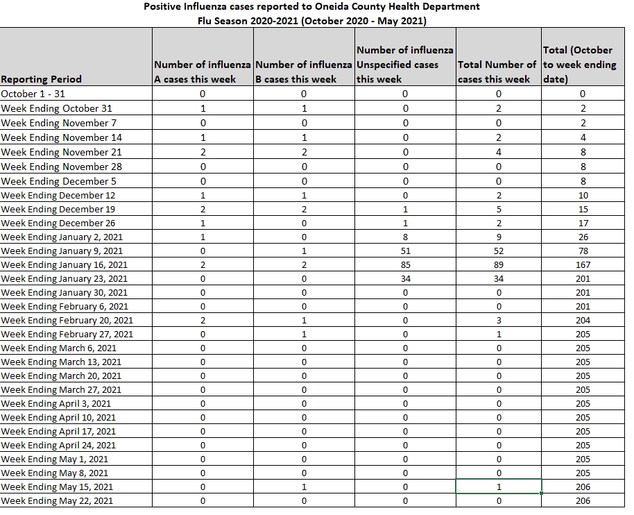The height and width of the screenshot is (515, 634).
Task: Select the 'Week Ending November 7' cell
Action: 76,123
